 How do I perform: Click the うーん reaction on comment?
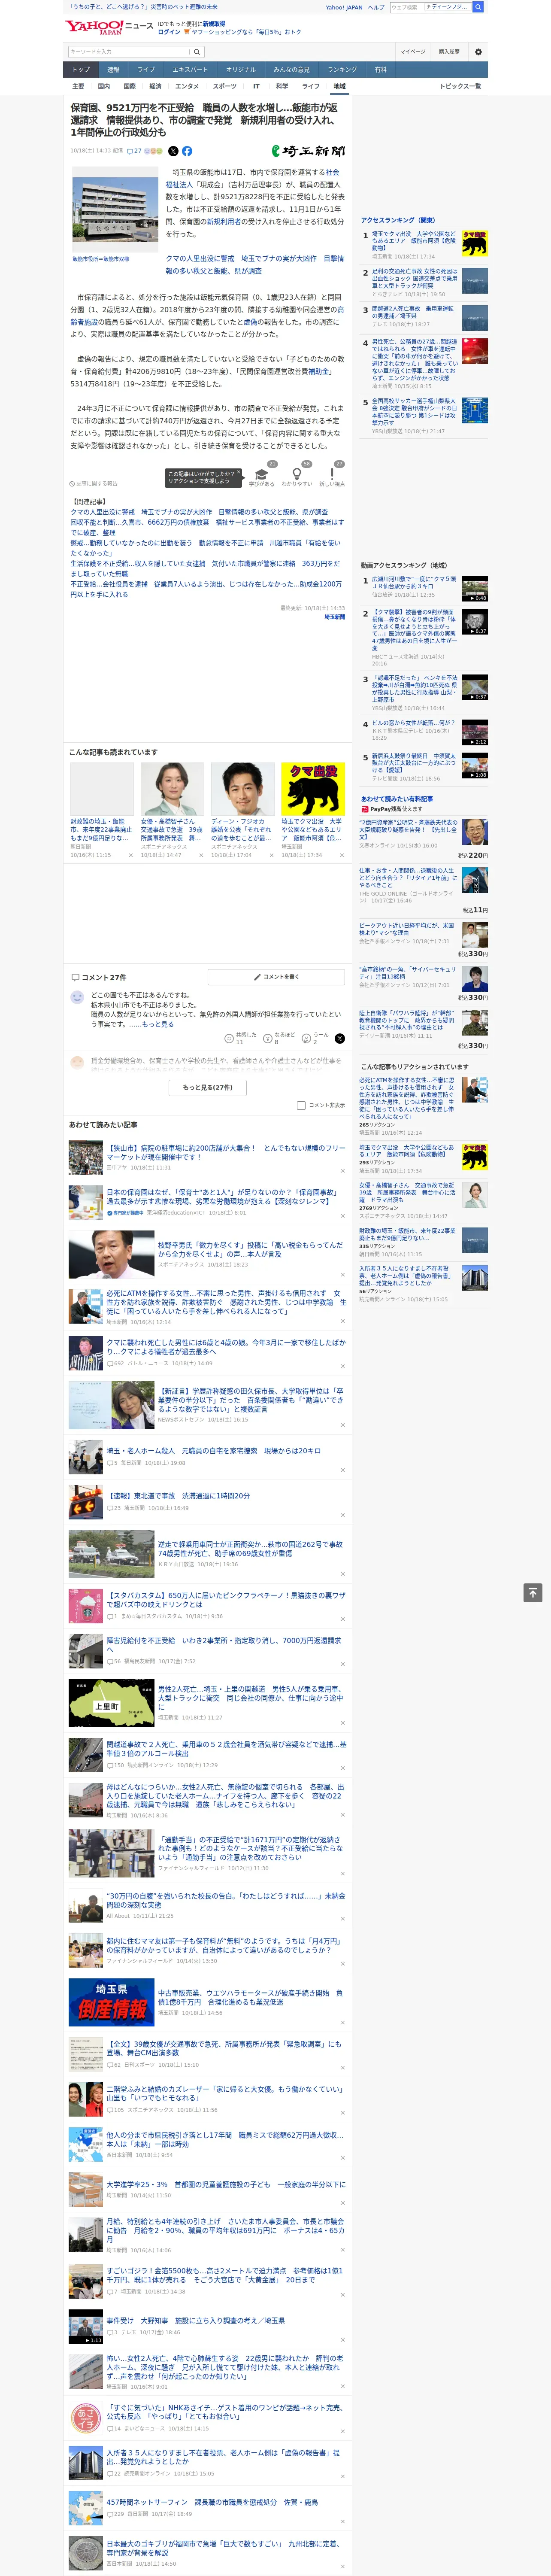316,1039
